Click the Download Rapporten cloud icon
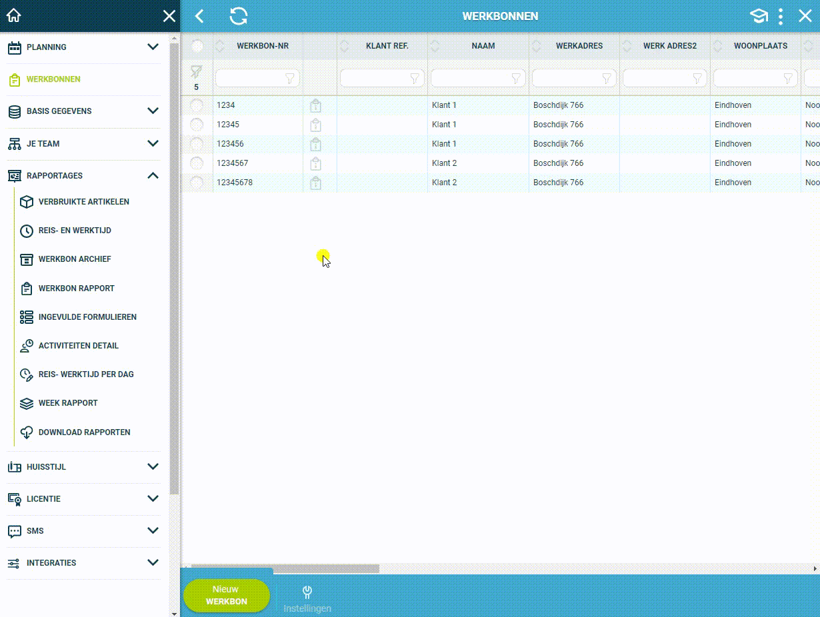 pos(26,432)
